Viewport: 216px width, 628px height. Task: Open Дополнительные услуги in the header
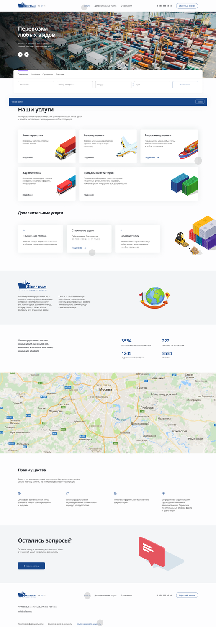105,6
